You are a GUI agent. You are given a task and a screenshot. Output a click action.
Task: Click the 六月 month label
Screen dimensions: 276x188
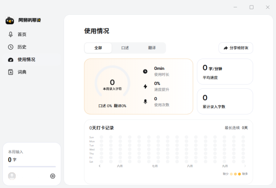pos(120,166)
